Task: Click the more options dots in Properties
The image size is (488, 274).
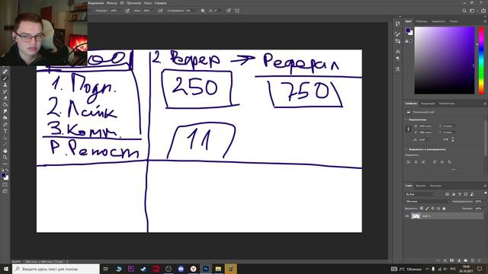Action: (x=453, y=170)
